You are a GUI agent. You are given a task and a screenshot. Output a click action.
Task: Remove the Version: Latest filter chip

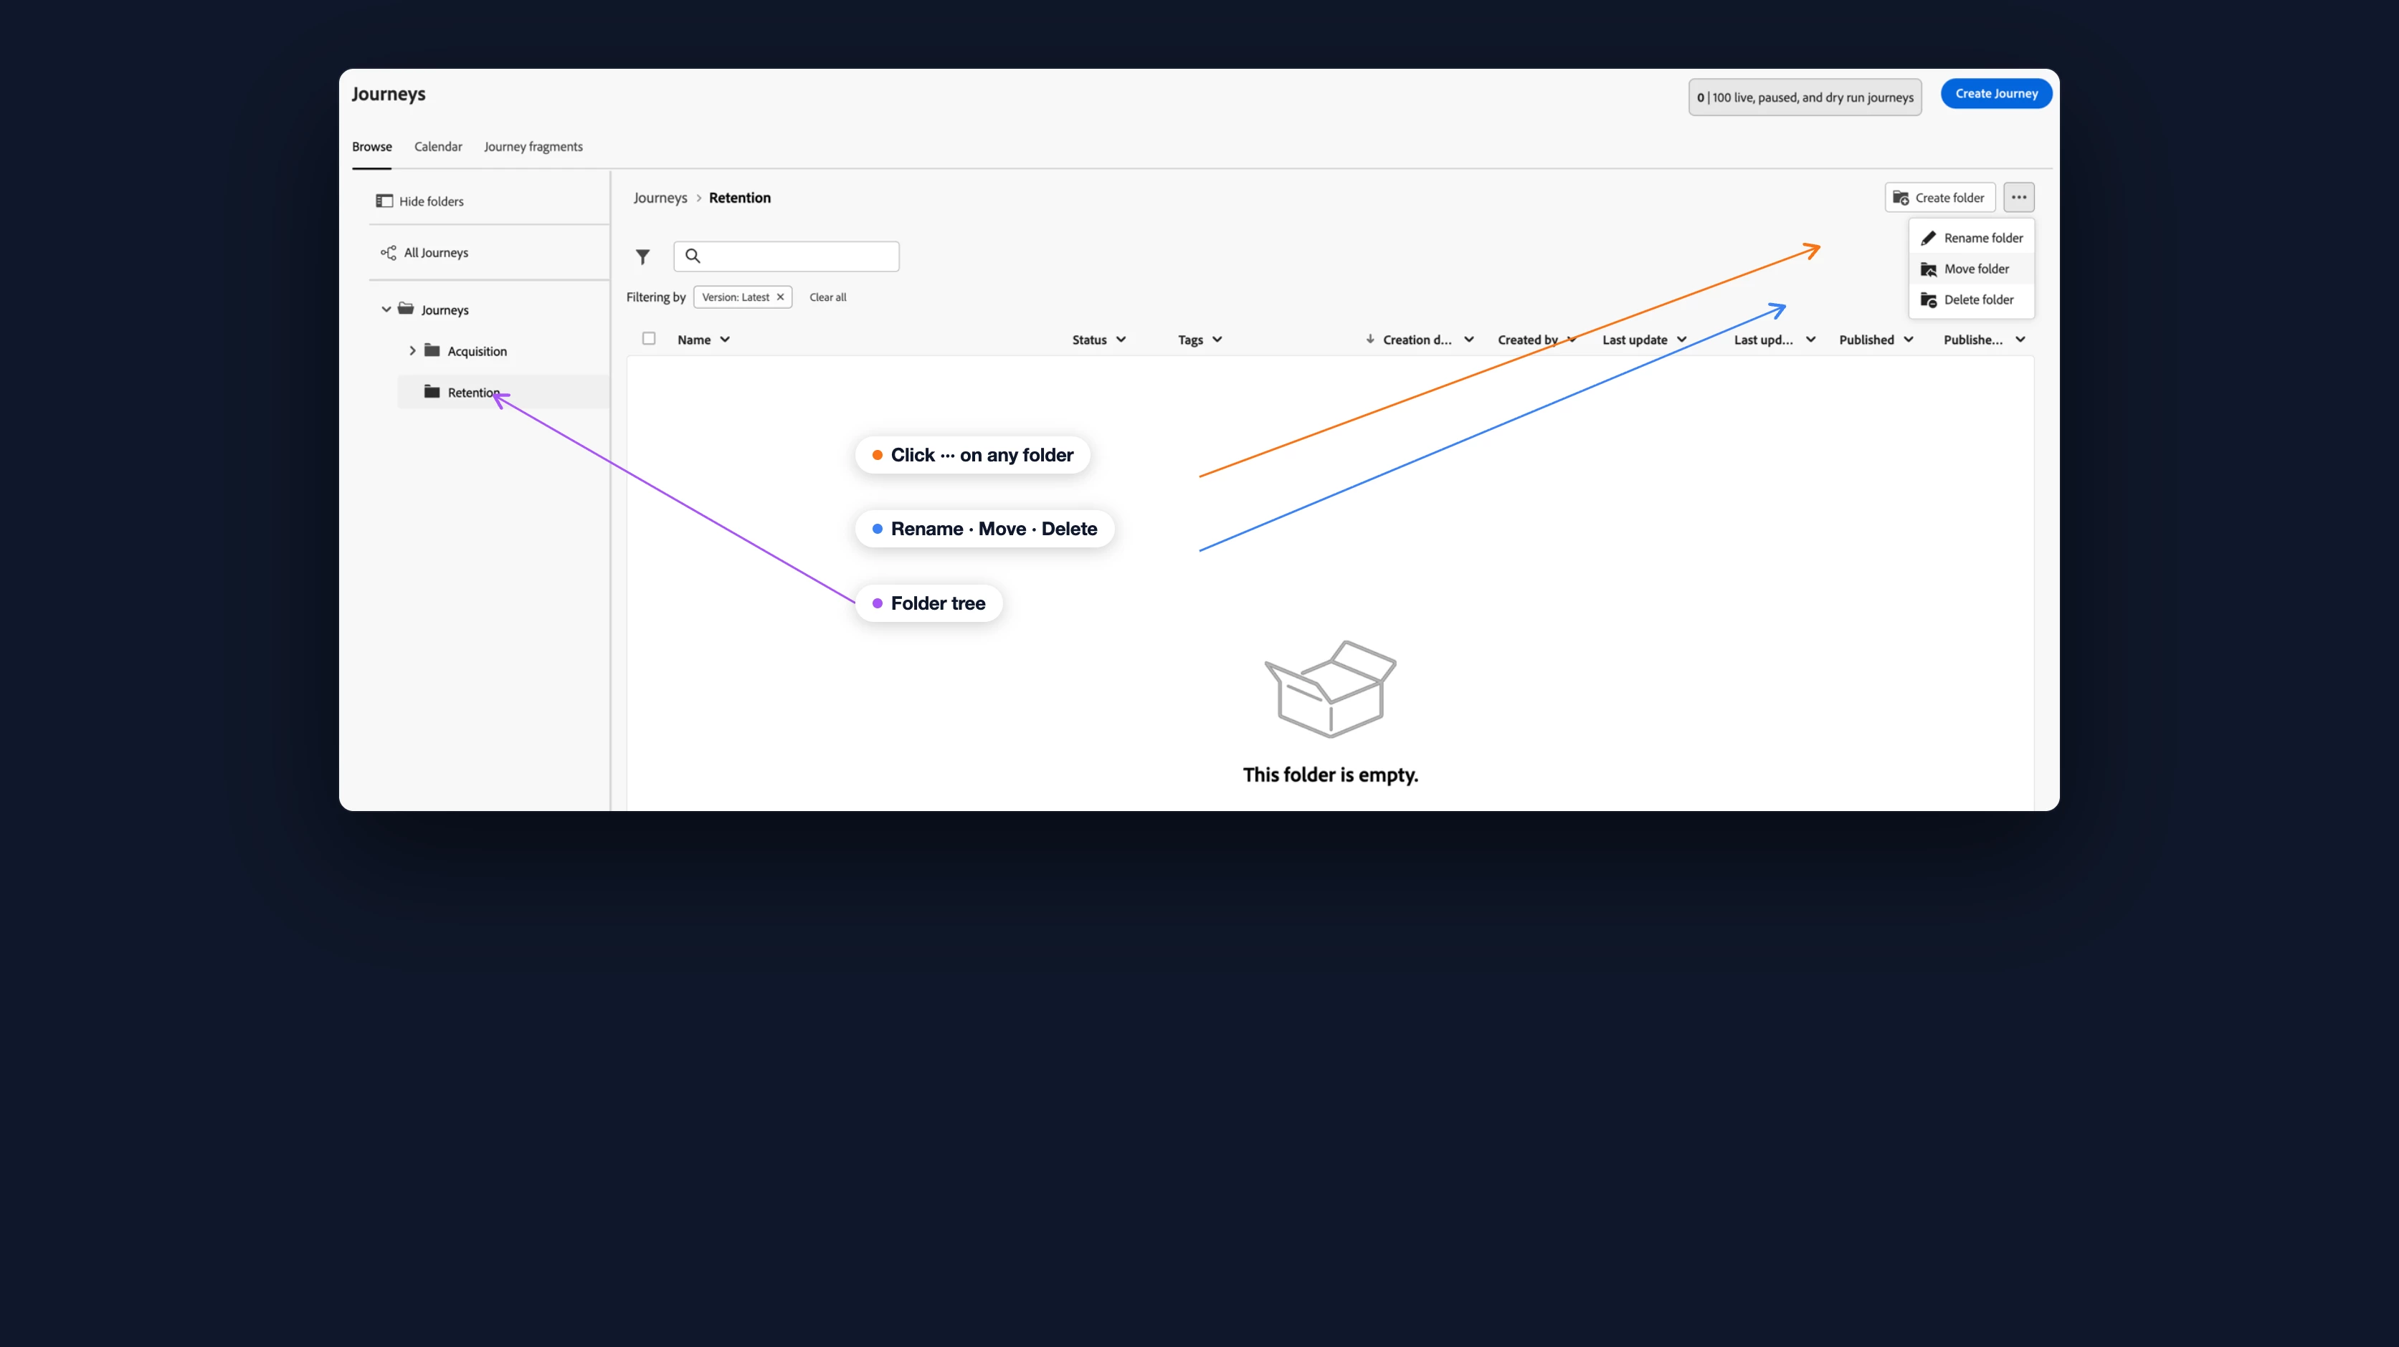click(780, 297)
